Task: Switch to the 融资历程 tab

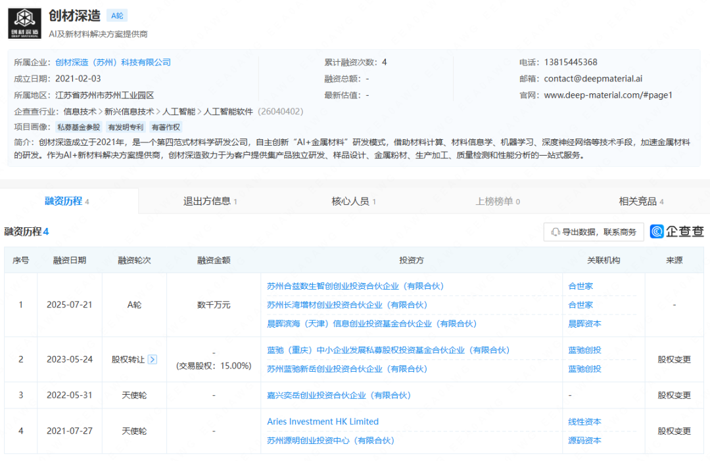Action: point(67,201)
